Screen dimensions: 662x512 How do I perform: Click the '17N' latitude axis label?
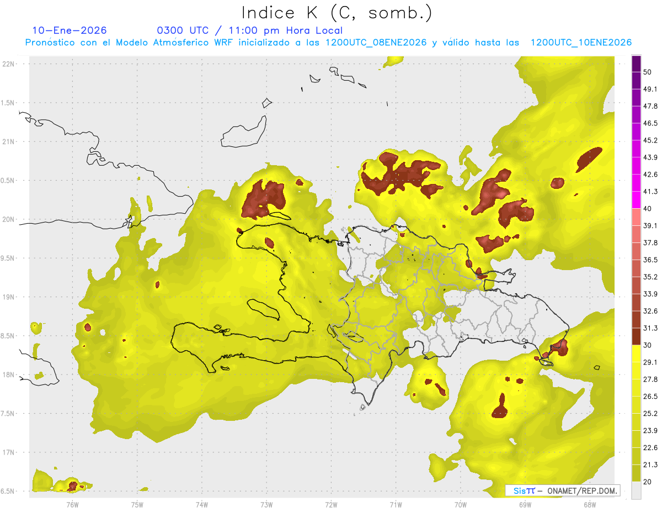[8, 452]
